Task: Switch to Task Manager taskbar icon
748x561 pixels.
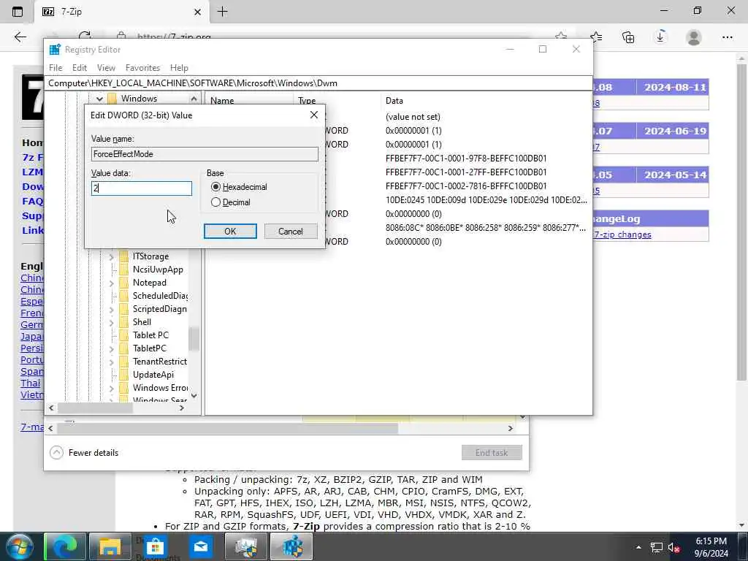Action: [x=245, y=546]
